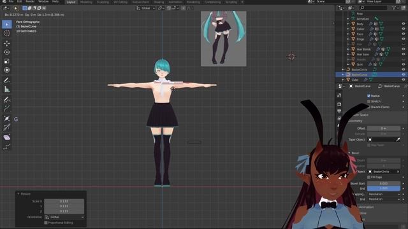
Task: Select the Annotate tool
Action: [x=7, y=80]
